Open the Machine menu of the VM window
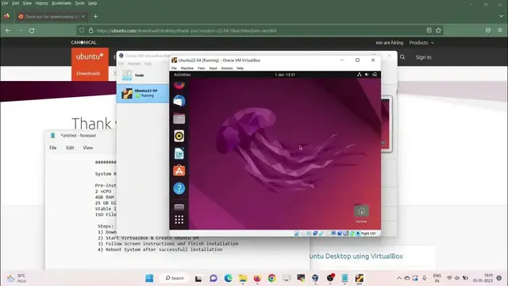 point(187,68)
